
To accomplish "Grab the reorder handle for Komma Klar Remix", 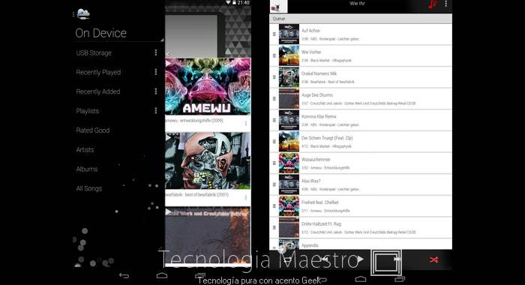I will click(274, 120).
